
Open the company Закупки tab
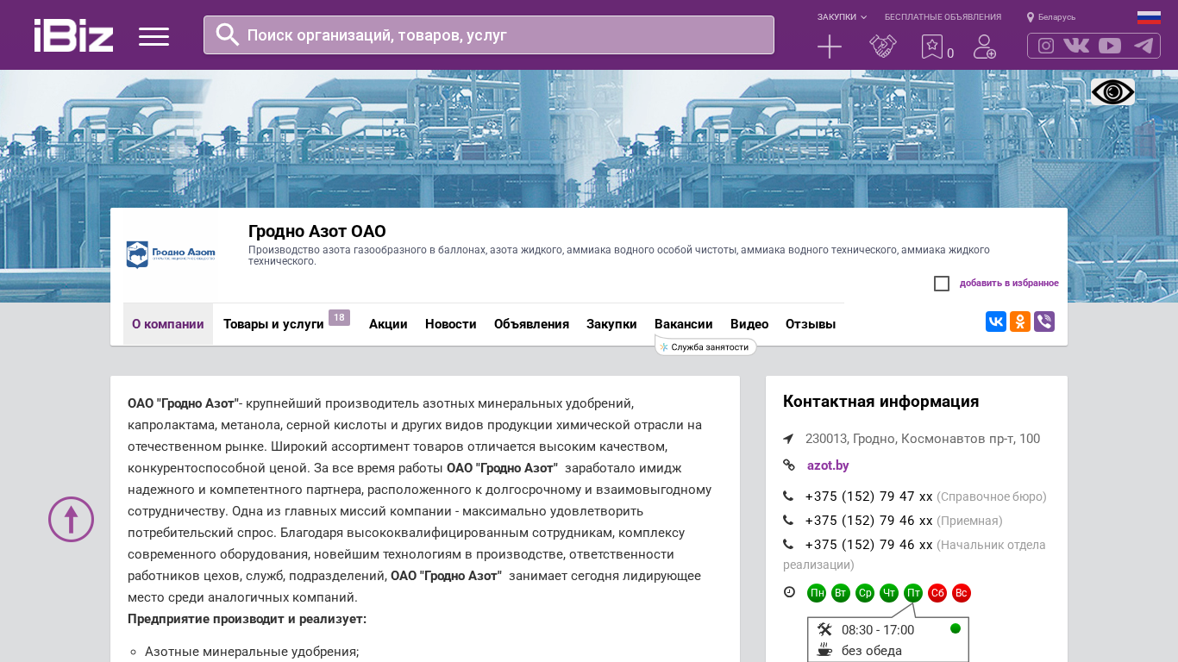[x=611, y=324]
